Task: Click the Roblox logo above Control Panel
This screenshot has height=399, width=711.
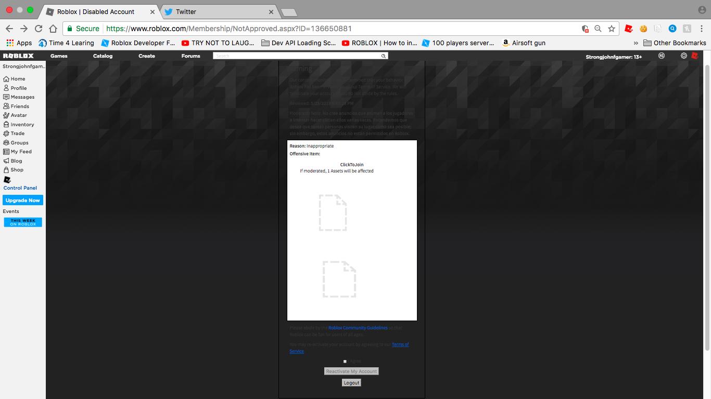Action: (7, 180)
